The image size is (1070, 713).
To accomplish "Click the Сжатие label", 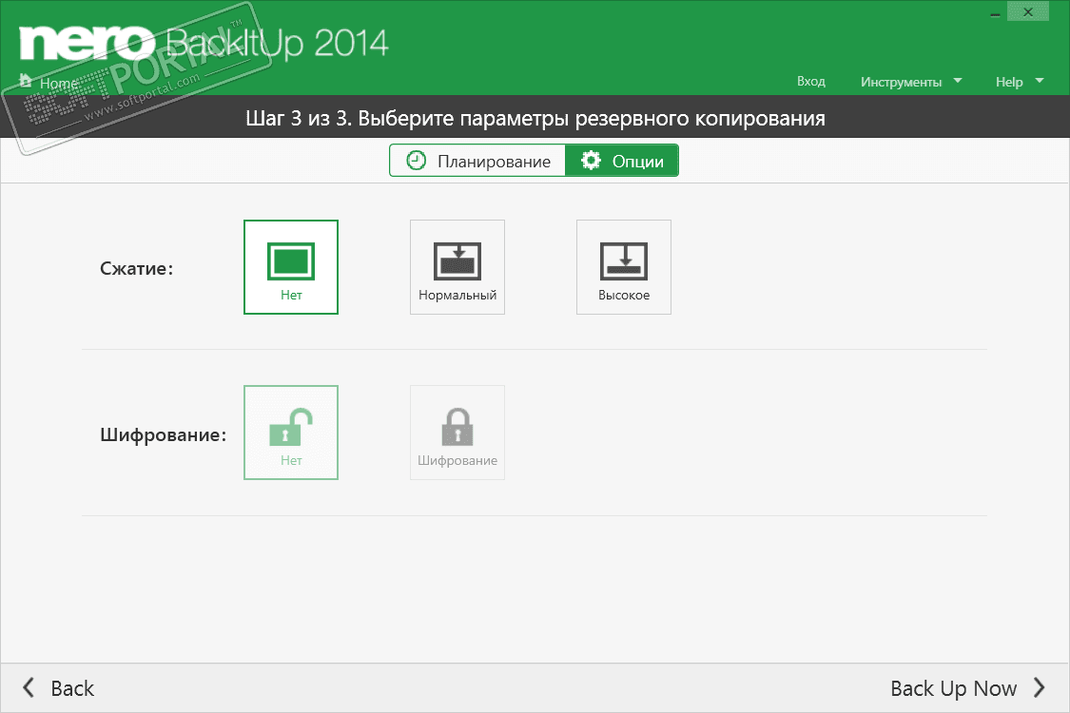I will pyautogui.click(x=136, y=268).
